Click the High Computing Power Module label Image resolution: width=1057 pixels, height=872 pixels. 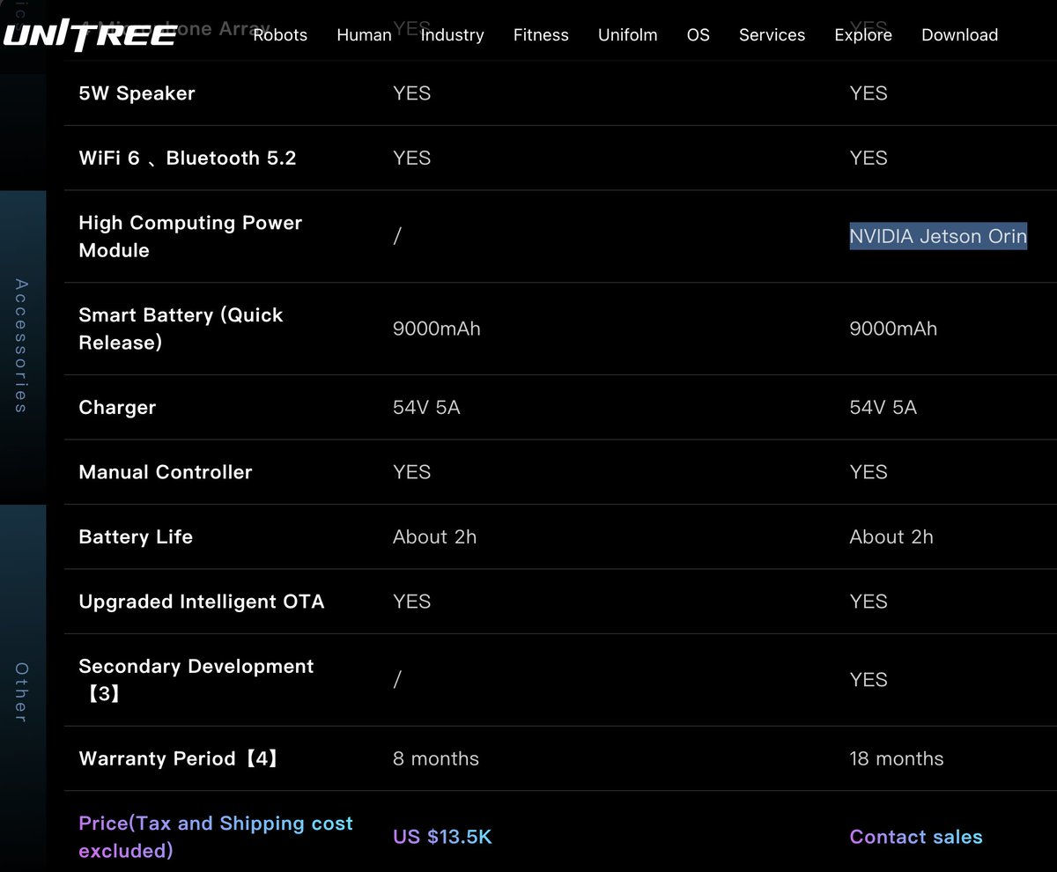click(x=190, y=236)
